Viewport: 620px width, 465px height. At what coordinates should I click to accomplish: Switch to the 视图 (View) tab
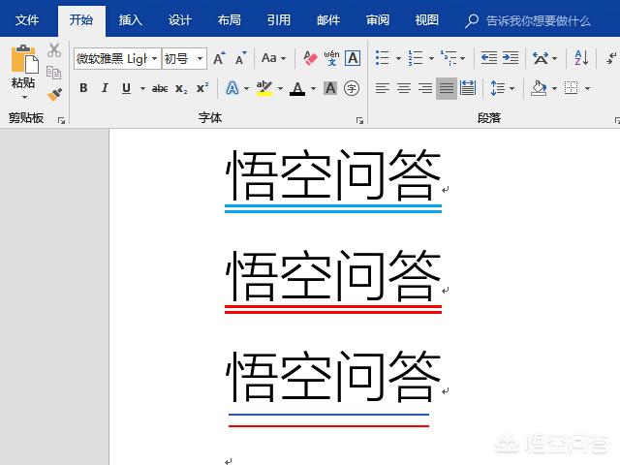[426, 19]
